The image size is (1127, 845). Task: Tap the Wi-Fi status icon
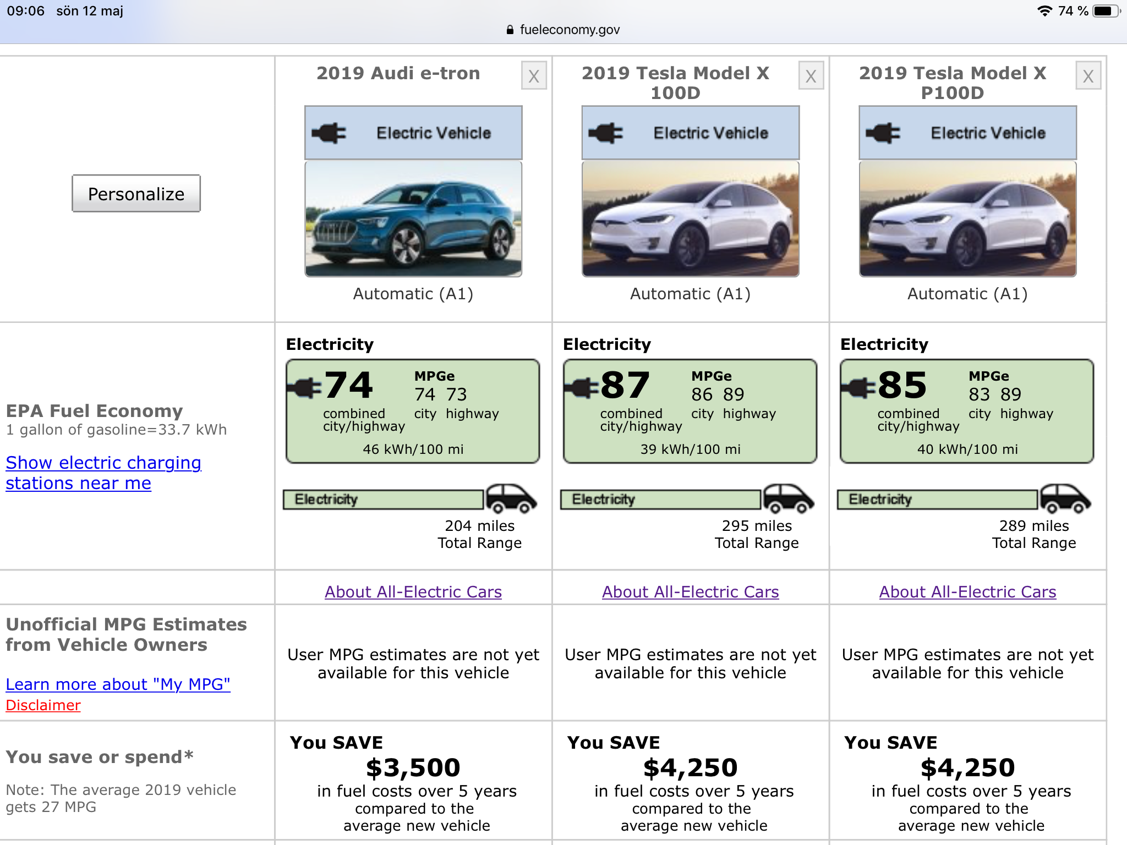(1044, 11)
